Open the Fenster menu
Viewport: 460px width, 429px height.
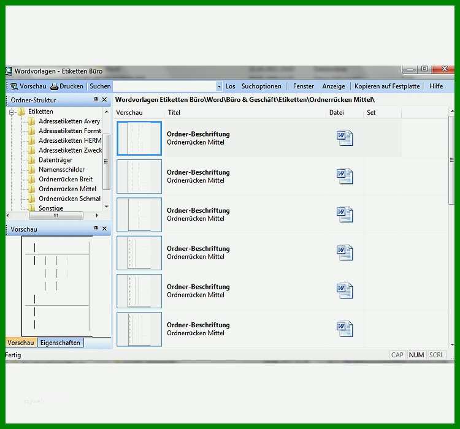pyautogui.click(x=304, y=86)
